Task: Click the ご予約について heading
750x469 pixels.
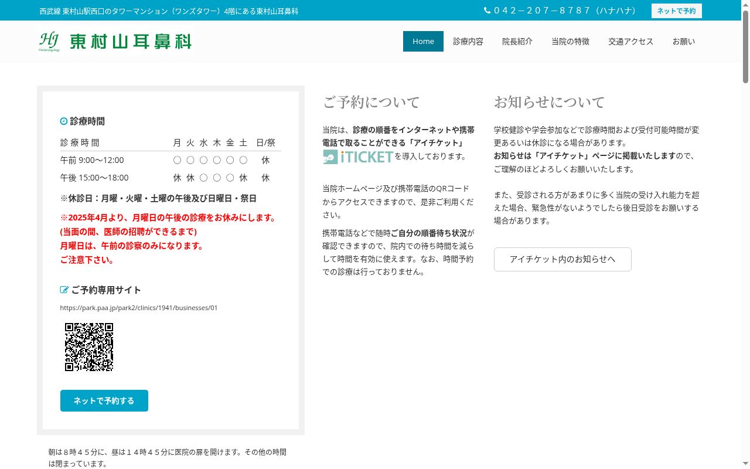Action: pos(371,102)
